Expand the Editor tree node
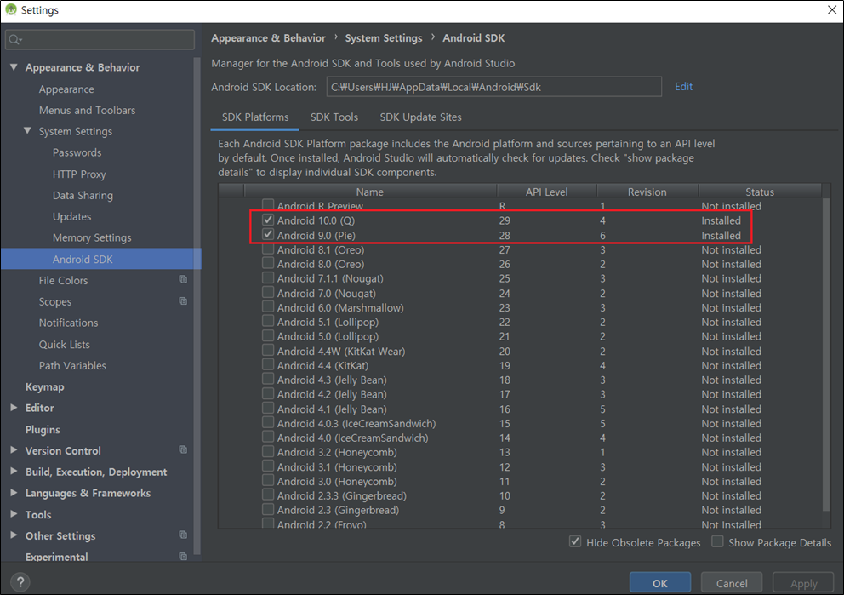The width and height of the screenshot is (844, 595). (x=14, y=408)
